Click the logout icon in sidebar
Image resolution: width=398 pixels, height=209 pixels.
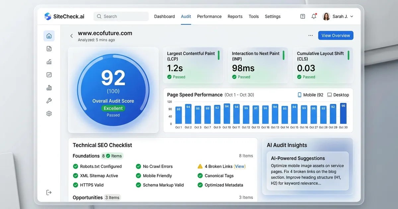[x=49, y=192]
